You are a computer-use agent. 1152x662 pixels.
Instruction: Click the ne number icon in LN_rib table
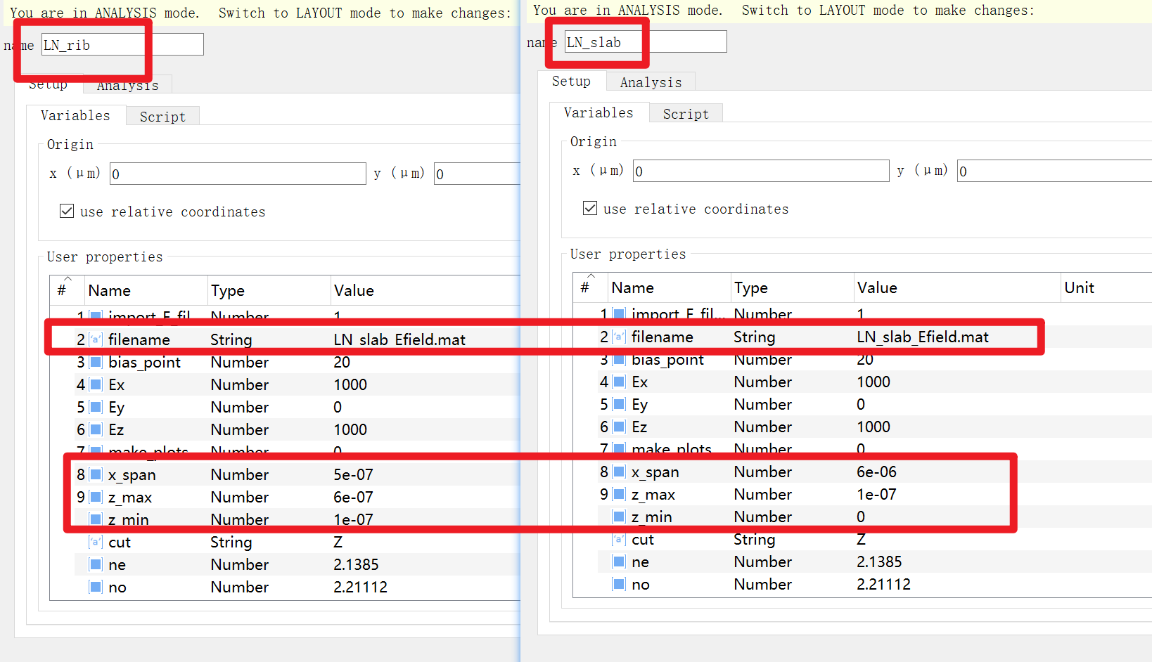pos(96,564)
